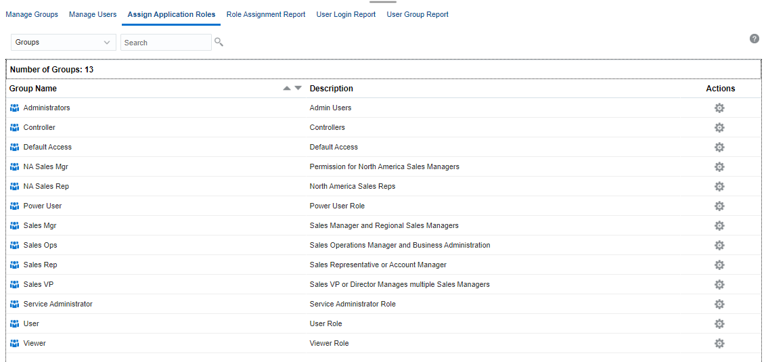766x362 pixels.
Task: Click 'Permission for North America Sales Managers' description
Action: tap(384, 166)
